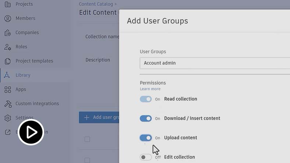Click the plus icon on Add user group
The image size is (290, 163).
click(86, 117)
